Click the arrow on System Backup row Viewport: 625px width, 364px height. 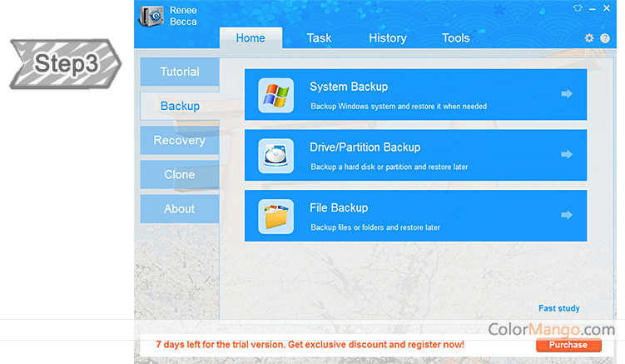tap(567, 94)
